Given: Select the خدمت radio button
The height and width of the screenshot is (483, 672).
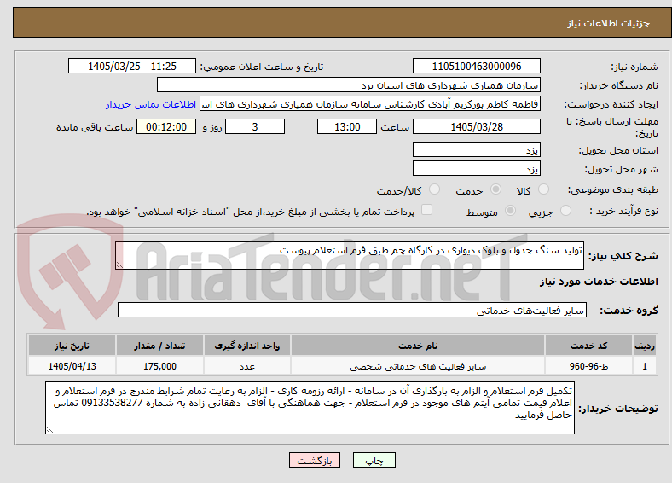Looking at the screenshot, I should click(x=495, y=189).
